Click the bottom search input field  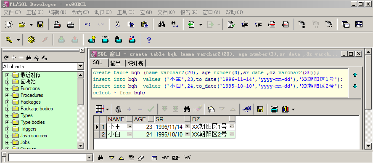tap(48, 158)
